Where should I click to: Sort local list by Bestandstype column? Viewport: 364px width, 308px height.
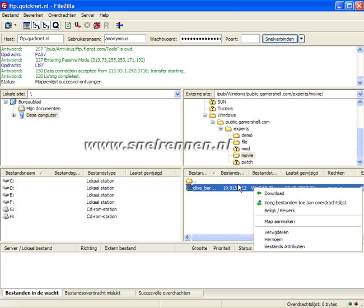105,173
